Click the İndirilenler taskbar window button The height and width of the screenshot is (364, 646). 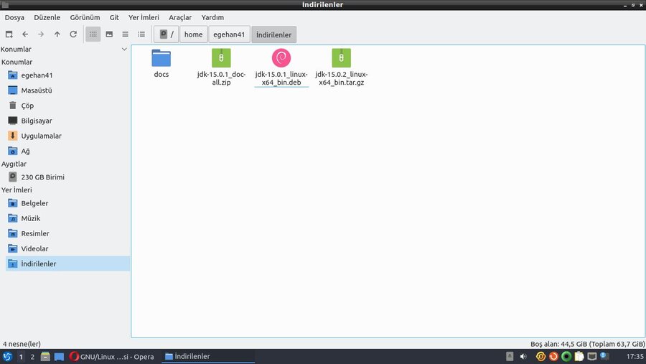208,357
